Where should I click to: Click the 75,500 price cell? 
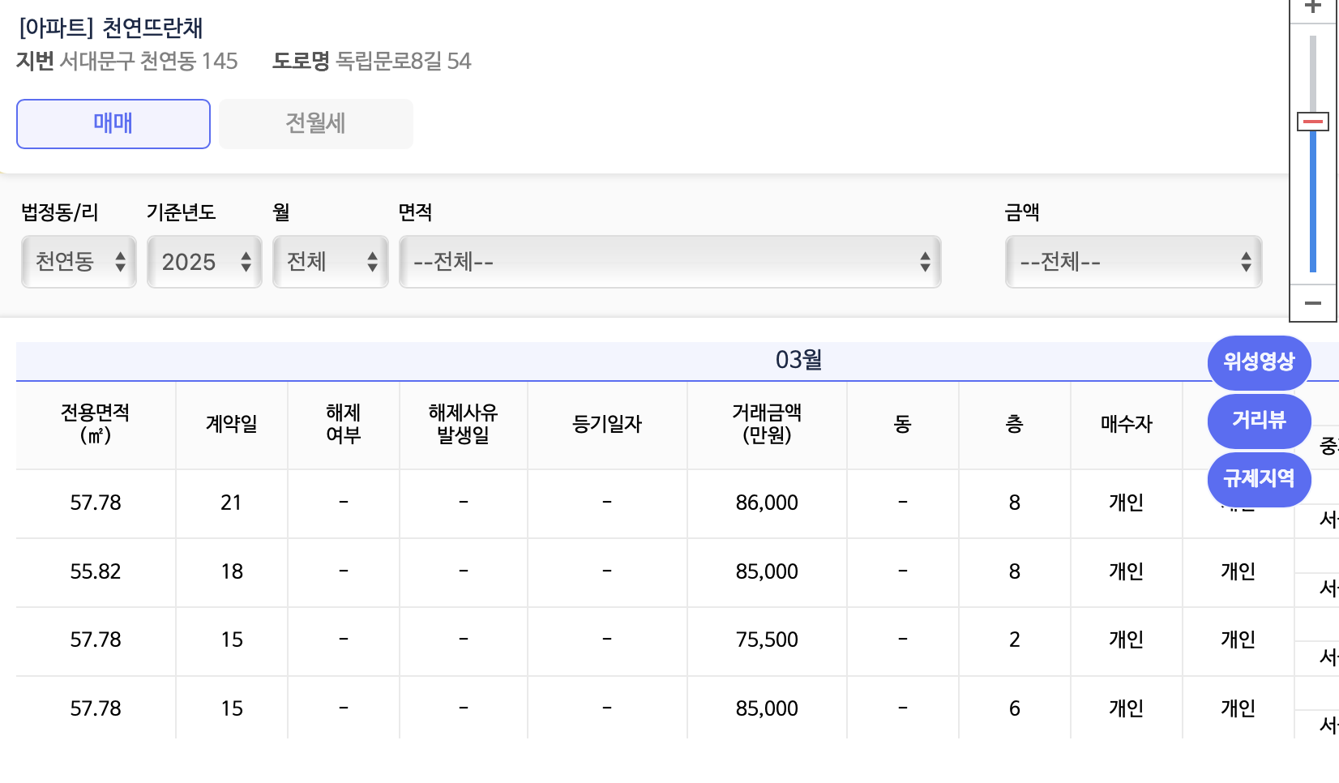coord(767,640)
